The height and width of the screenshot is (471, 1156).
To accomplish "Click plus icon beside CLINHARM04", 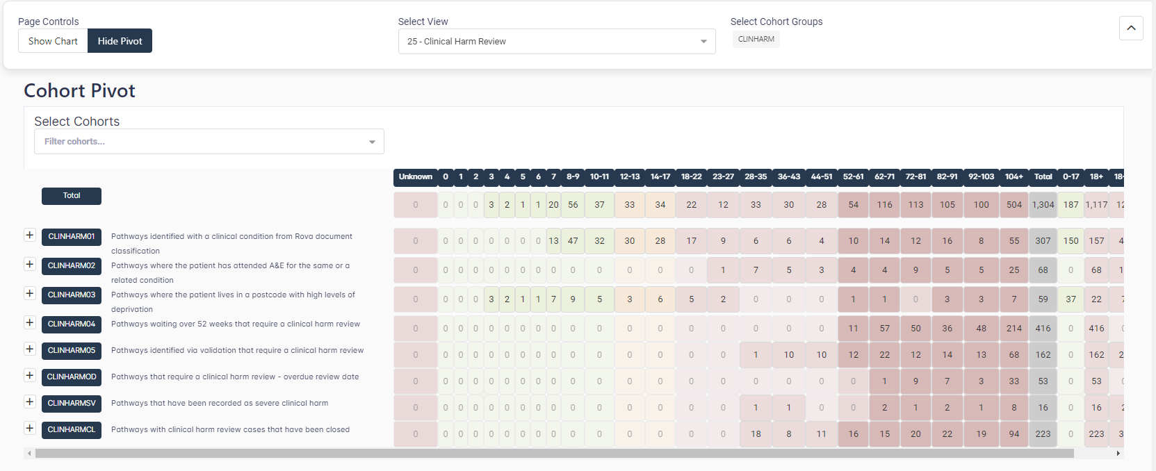I will click(x=30, y=323).
